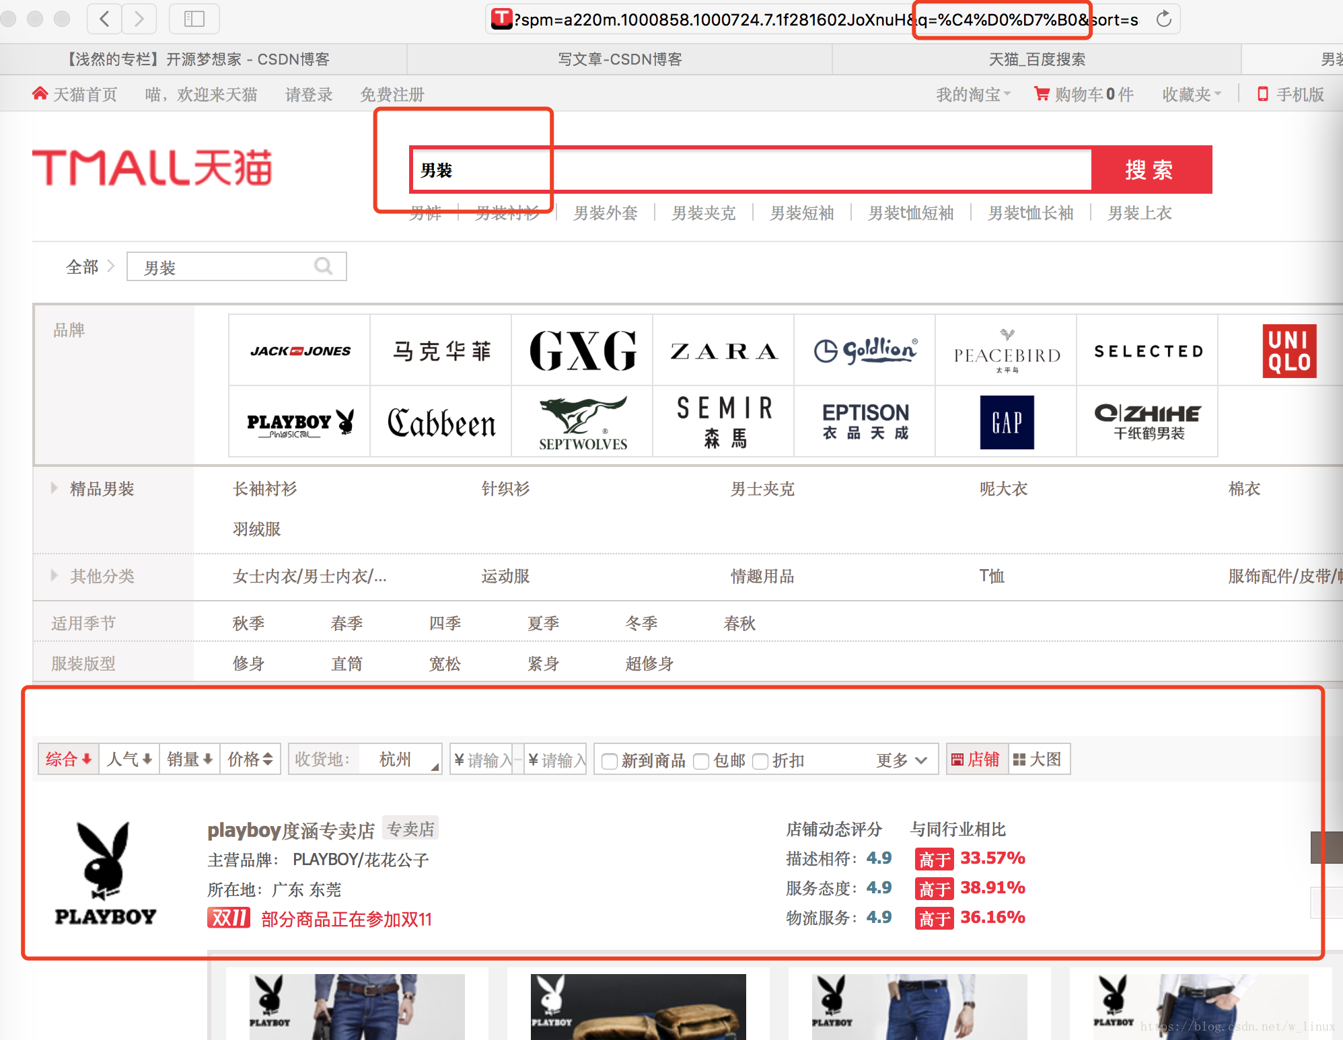Screen dimensions: 1343x1040
Task: Select the UNIQLO brand logo
Action: tap(1288, 350)
